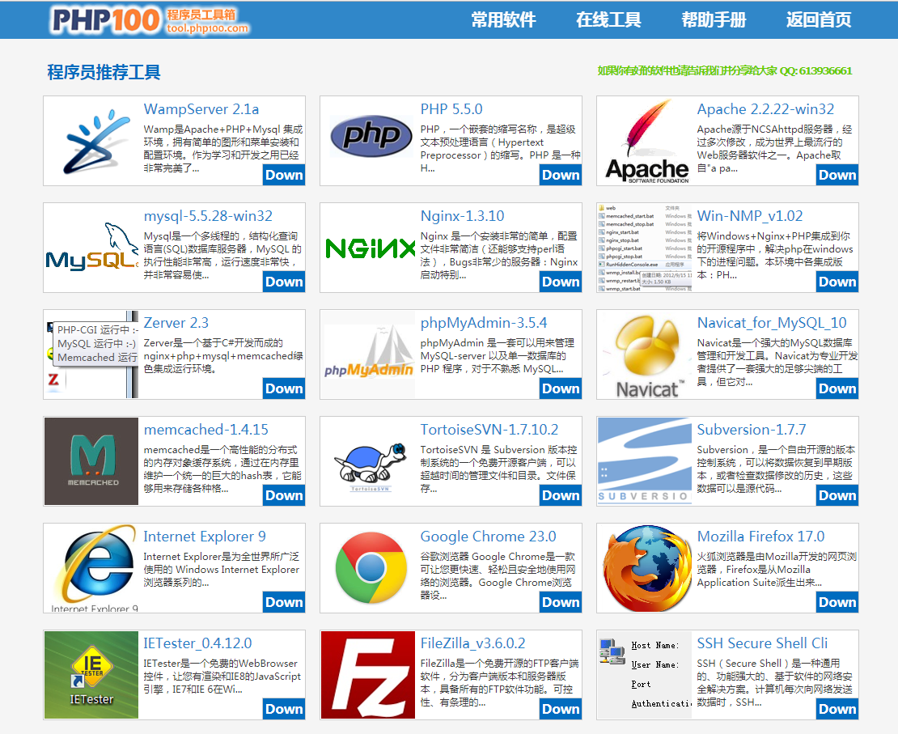The image size is (898, 734).
Task: Click the PHP elephant-blue oval logo
Action: (x=371, y=136)
